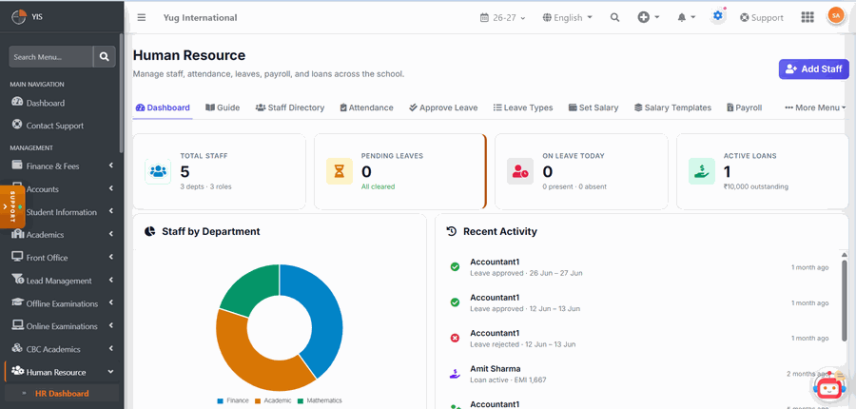
Task: Expand Online Examinations sidebar menu
Action: 62,326
